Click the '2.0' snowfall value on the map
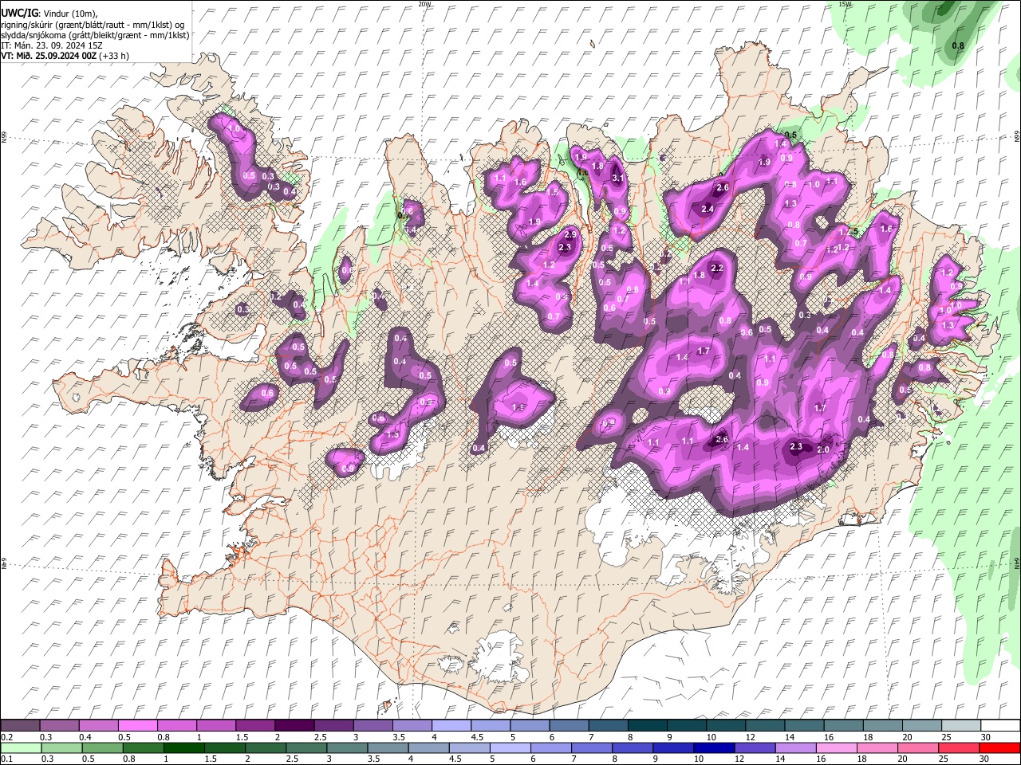The image size is (1021, 765). [824, 449]
